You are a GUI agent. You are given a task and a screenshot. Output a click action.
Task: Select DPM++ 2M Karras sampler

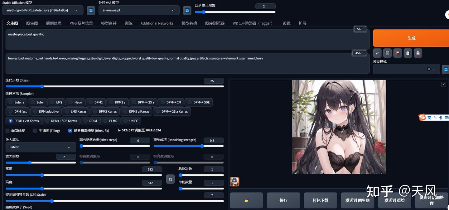24,121
